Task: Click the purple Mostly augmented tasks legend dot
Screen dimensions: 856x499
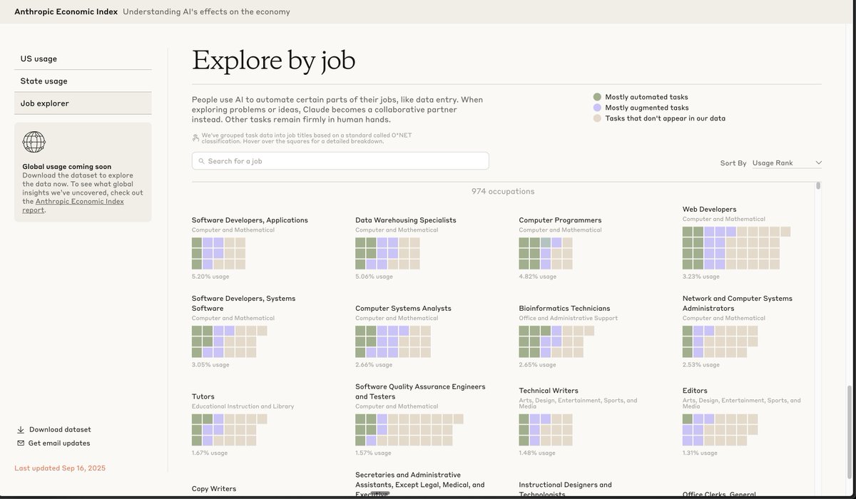Action: 597,108
